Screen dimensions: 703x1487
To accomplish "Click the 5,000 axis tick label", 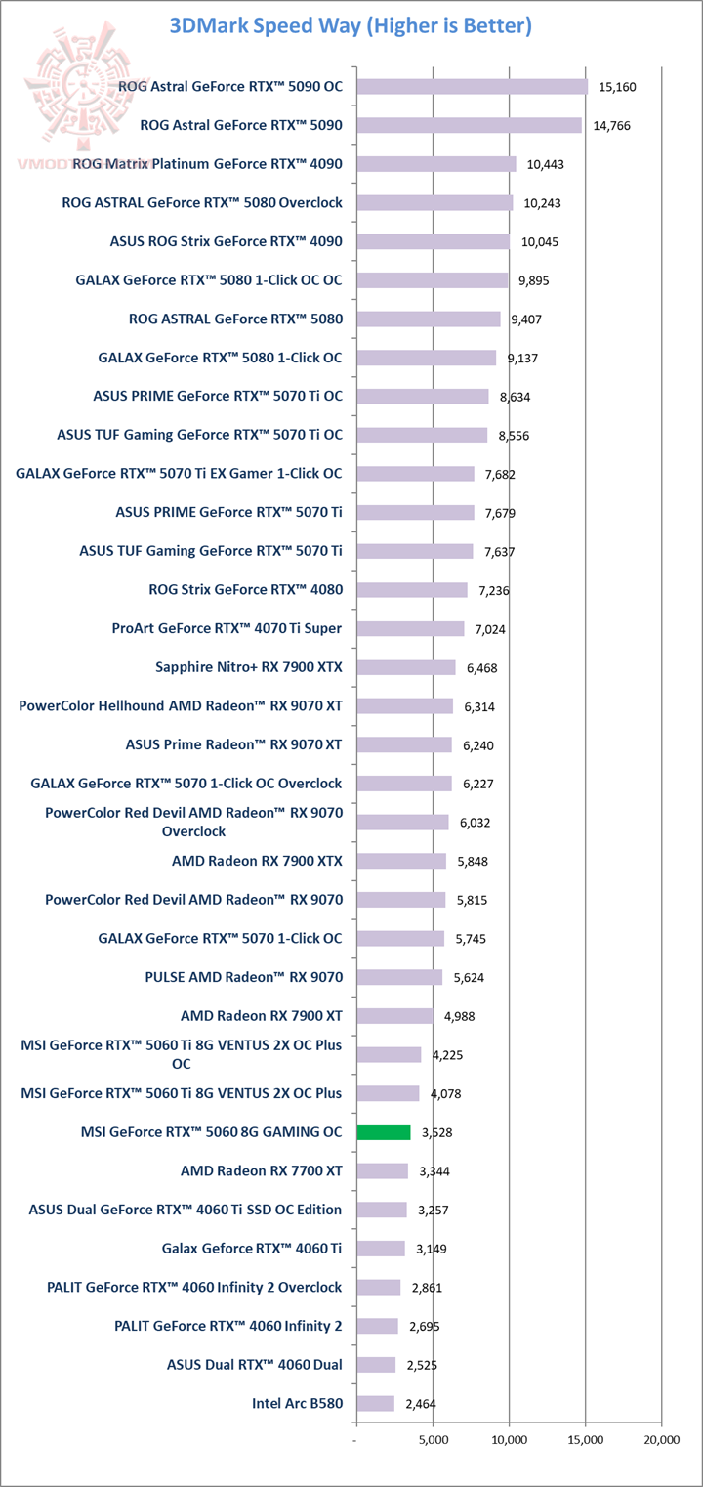I will 434,1439.
